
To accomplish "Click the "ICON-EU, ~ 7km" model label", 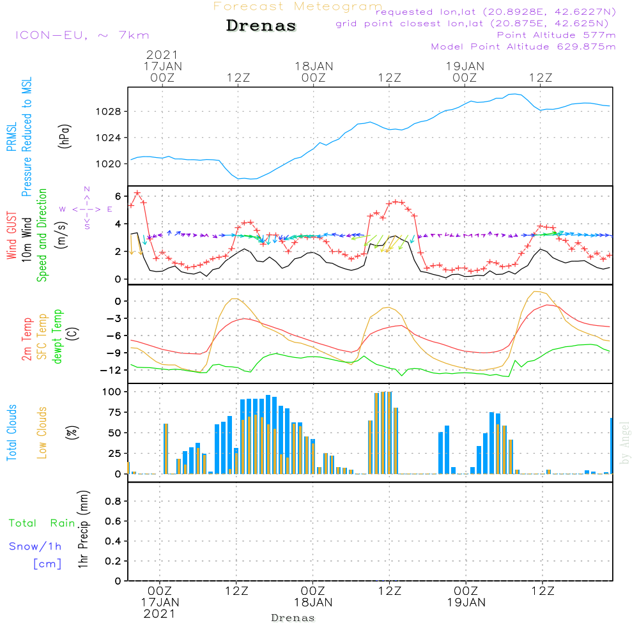I will coord(82,35).
